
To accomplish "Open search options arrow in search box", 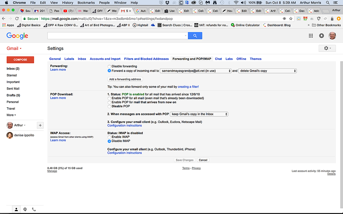I will (x=186, y=36).
